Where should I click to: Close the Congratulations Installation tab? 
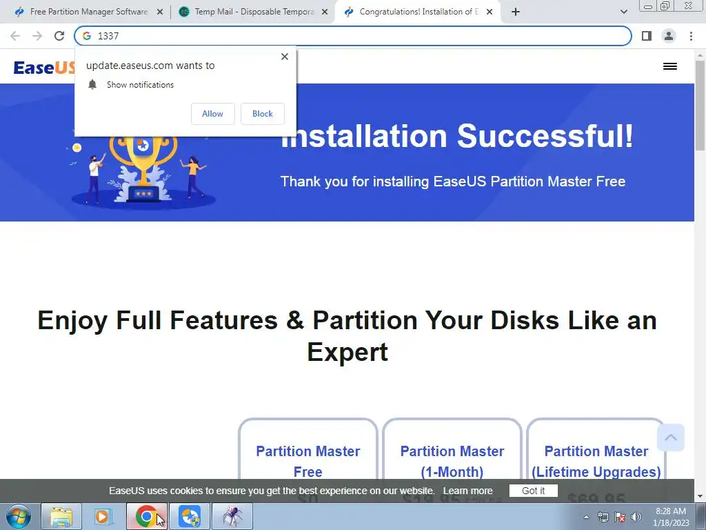490,12
